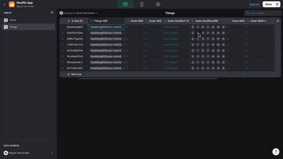The image size is (283, 159).
Task: Open the Order SEQ column header
Action: click(153, 21)
